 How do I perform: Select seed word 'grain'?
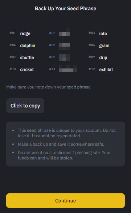click(x=104, y=46)
